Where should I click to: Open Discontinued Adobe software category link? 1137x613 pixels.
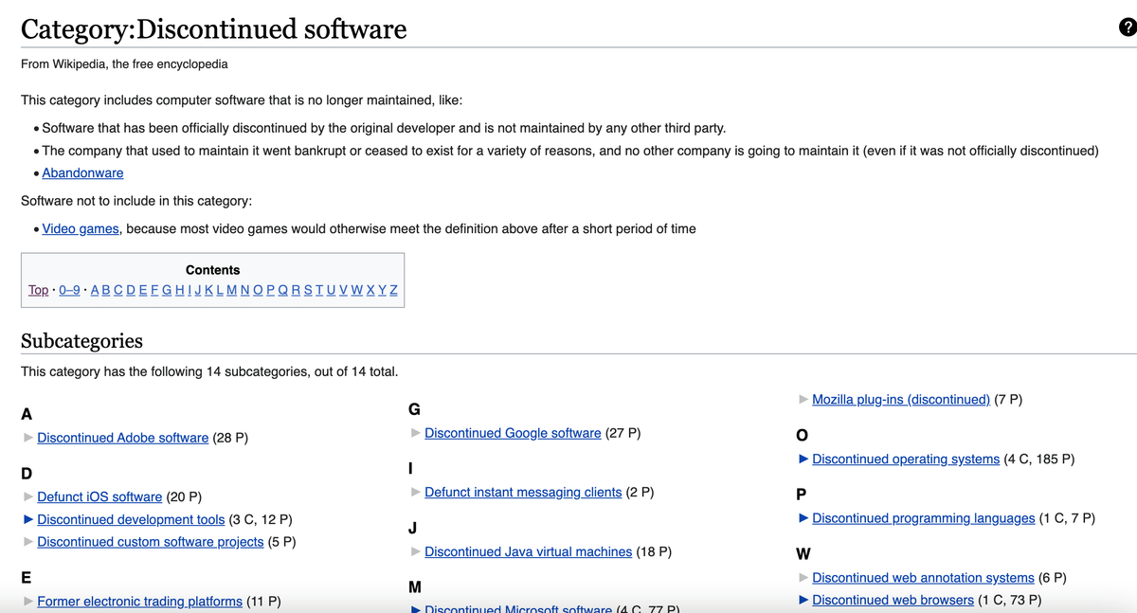click(x=123, y=438)
